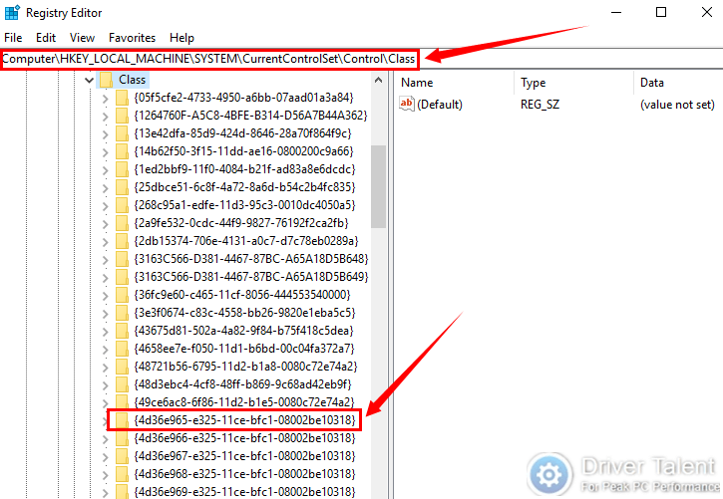Expand the {05f5cfe2-4733-4950-a6bb-07aad01a3a84} key
Screen dimensions: 723x499
105,99
